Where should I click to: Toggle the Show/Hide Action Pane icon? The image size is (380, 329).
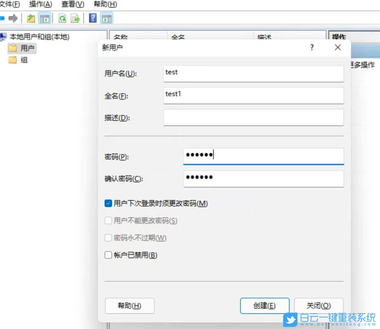tap(106, 18)
